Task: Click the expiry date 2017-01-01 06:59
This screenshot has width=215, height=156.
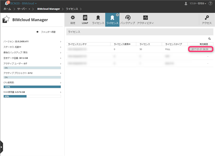Action: (x=200, y=49)
